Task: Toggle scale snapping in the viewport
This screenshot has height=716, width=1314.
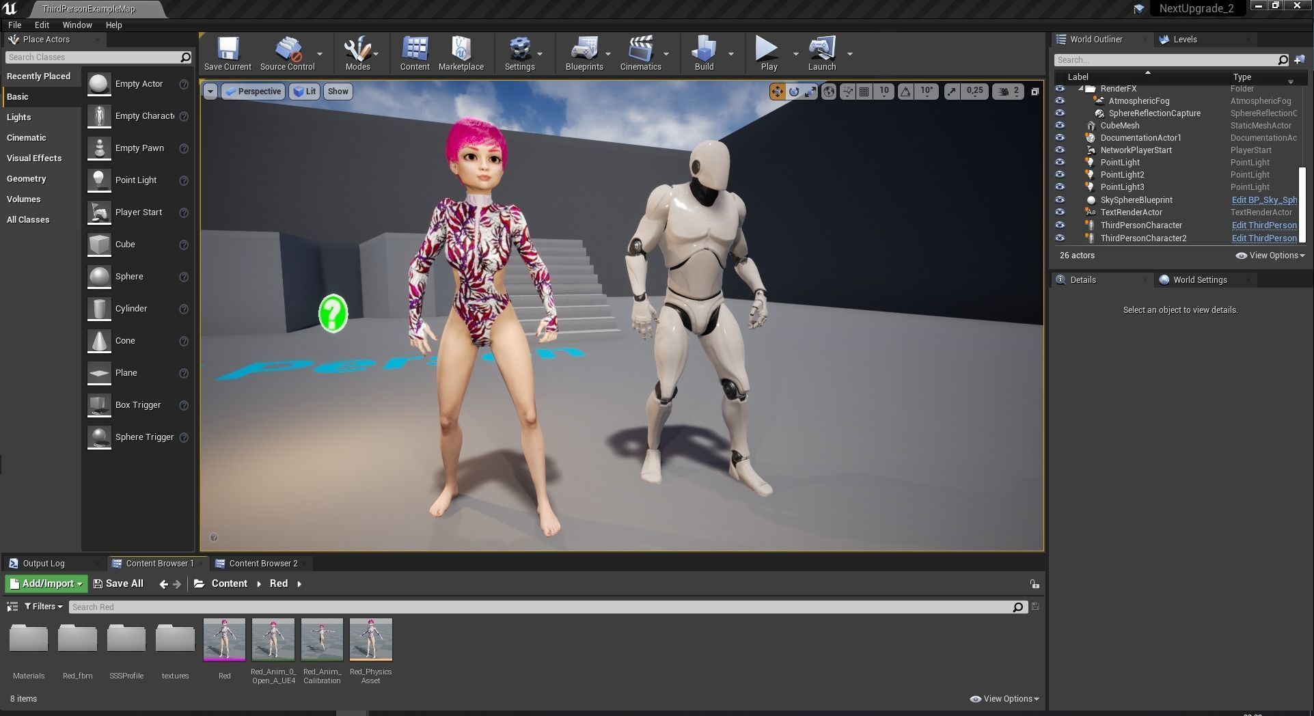Action: pyautogui.click(x=952, y=92)
